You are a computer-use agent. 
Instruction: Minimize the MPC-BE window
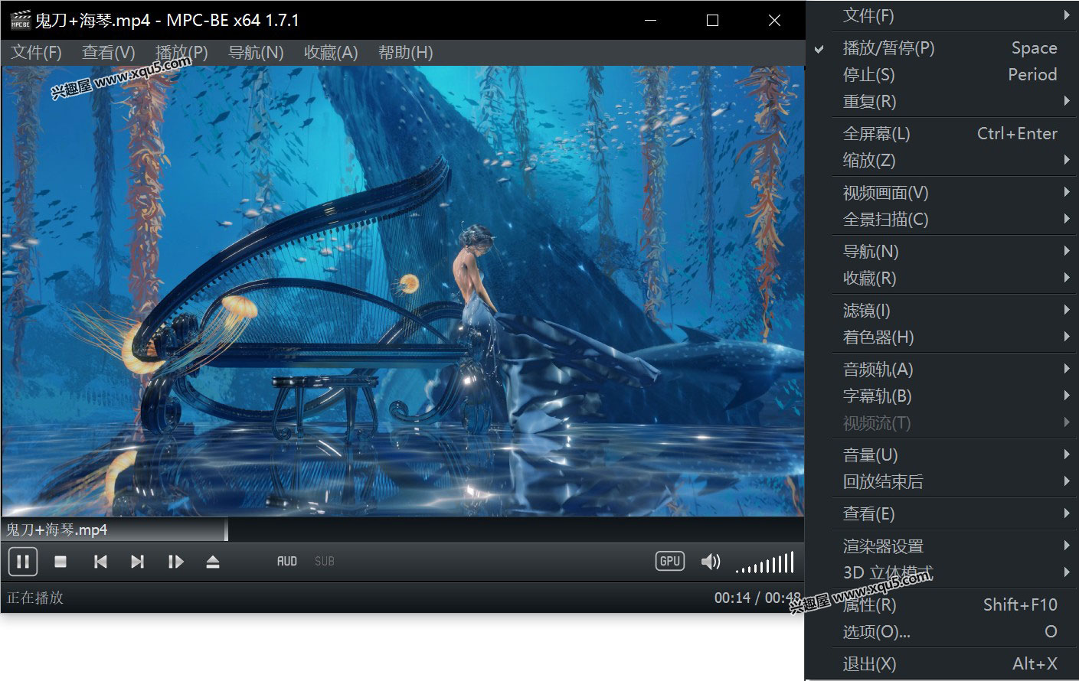tap(651, 21)
